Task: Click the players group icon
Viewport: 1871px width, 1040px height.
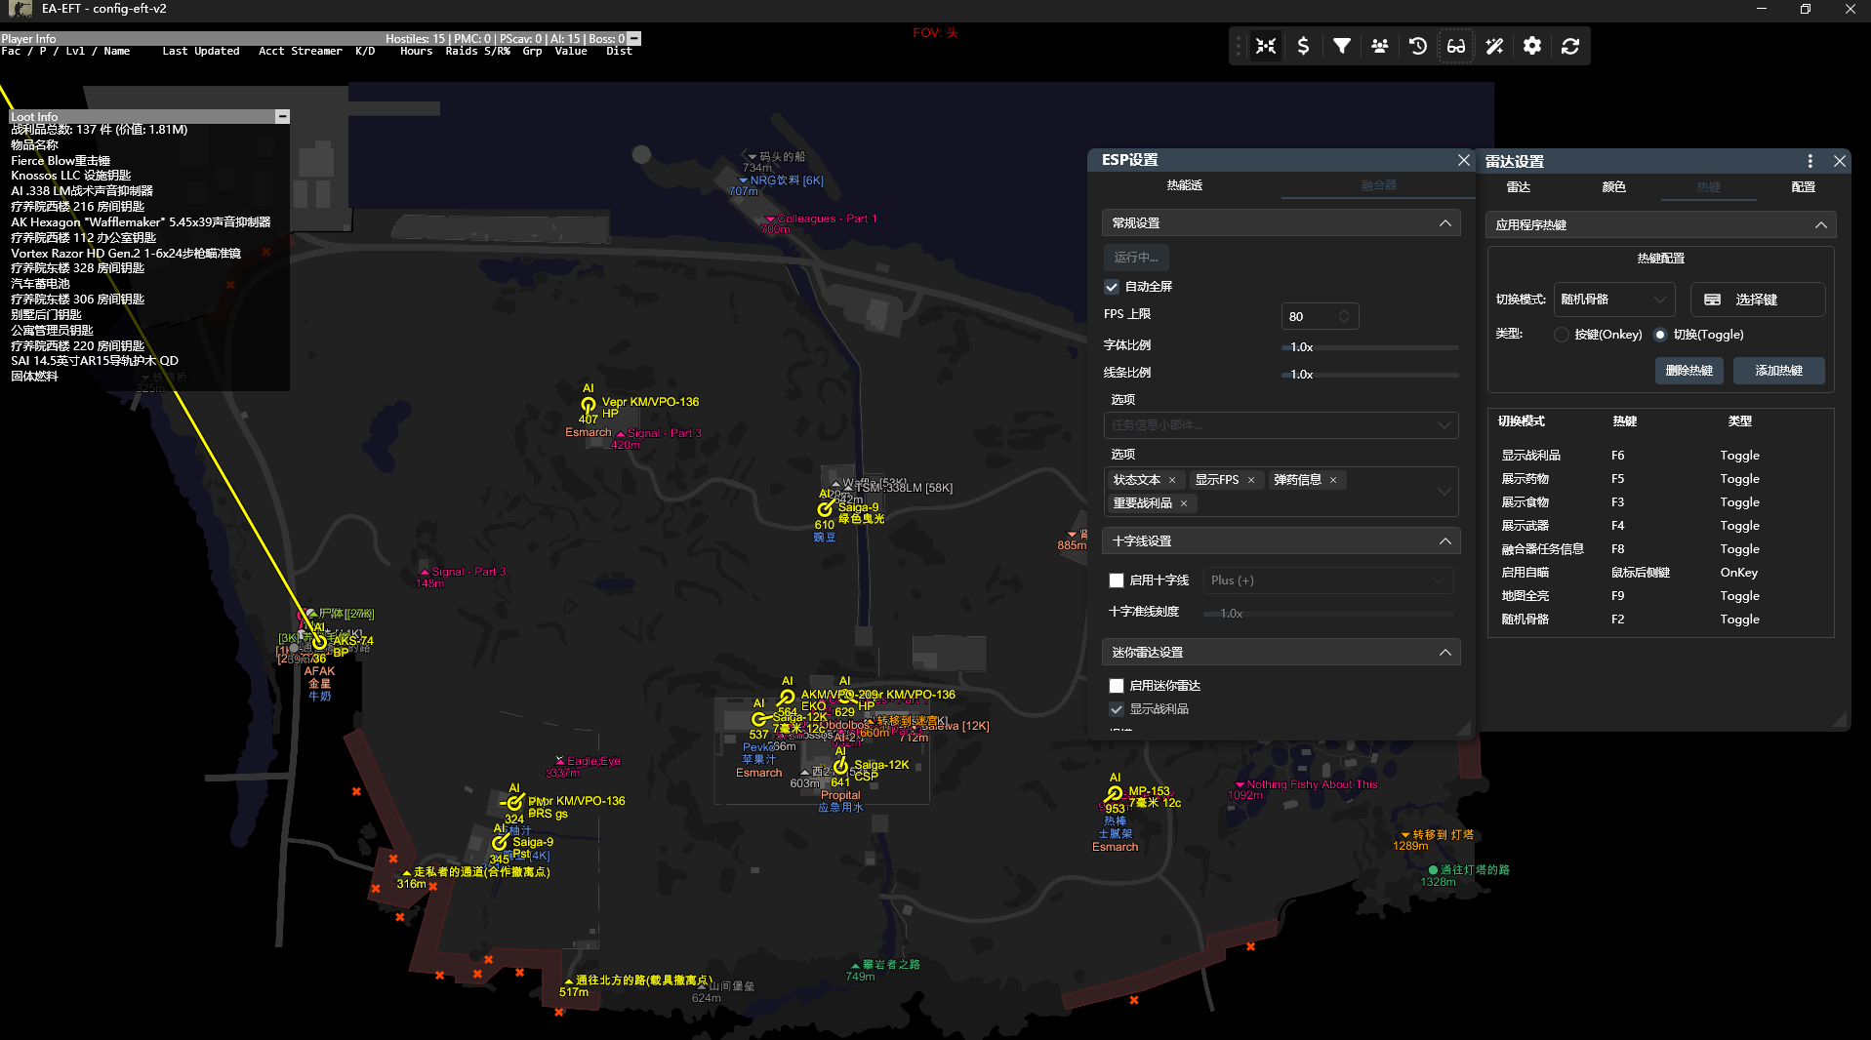Action: click(x=1379, y=46)
